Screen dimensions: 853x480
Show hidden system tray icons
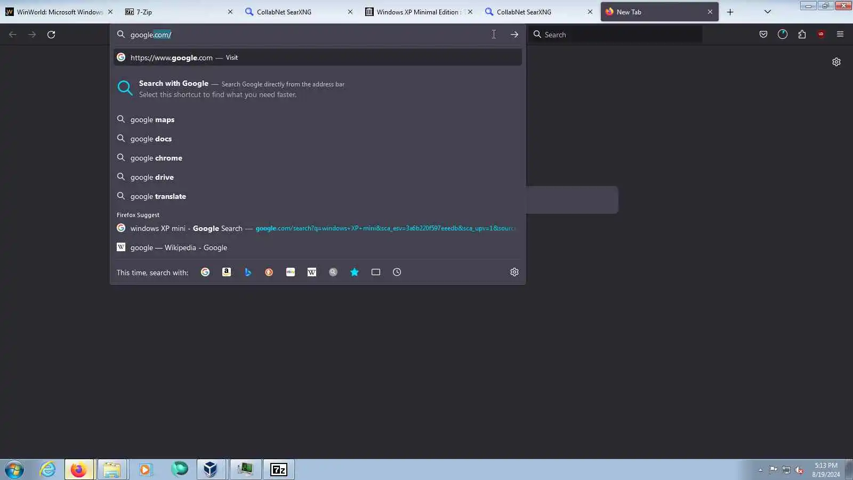(760, 470)
